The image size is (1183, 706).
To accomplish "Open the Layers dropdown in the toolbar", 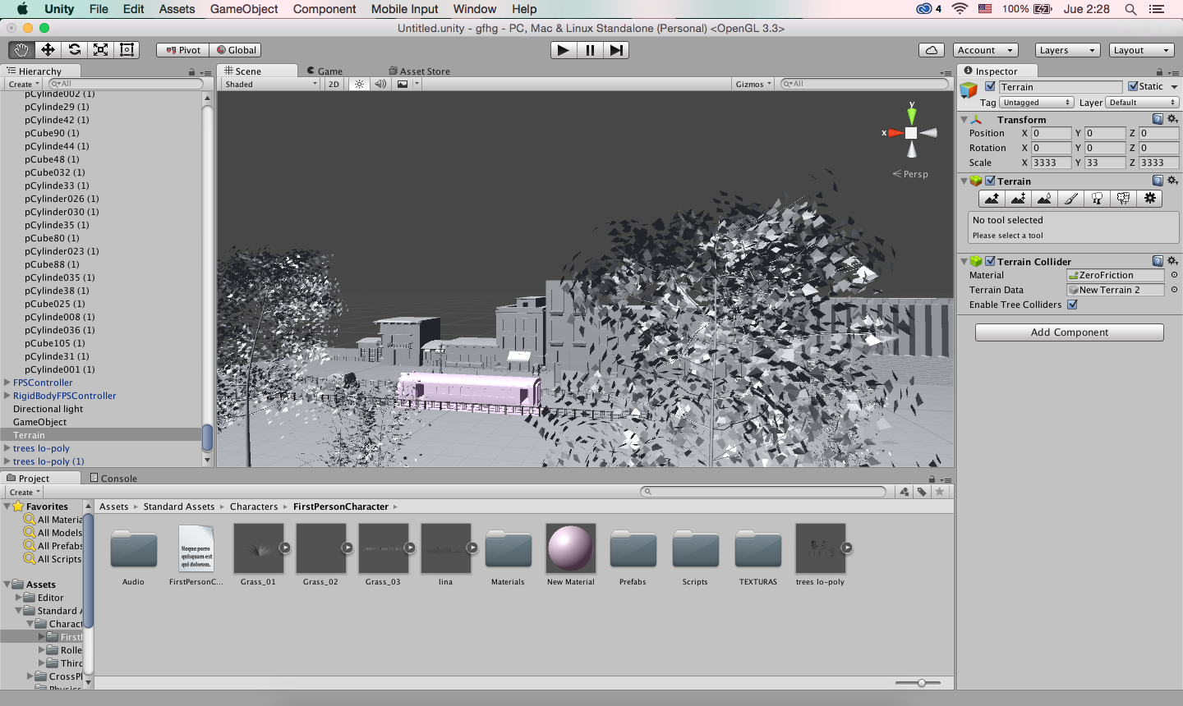I will point(1066,49).
